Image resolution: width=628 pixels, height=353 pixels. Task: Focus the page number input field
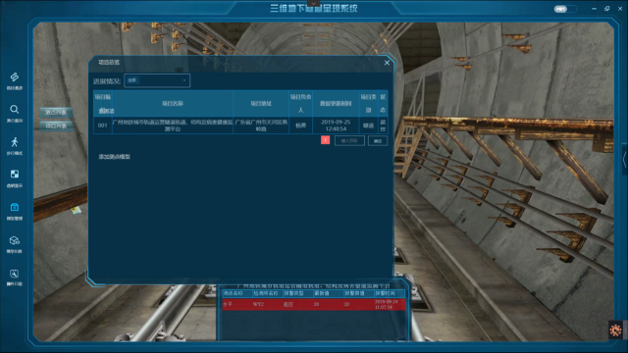click(x=349, y=140)
